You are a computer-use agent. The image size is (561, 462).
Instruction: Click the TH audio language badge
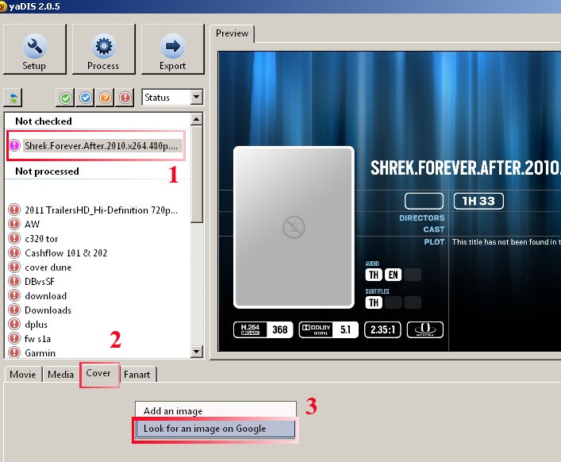click(374, 275)
